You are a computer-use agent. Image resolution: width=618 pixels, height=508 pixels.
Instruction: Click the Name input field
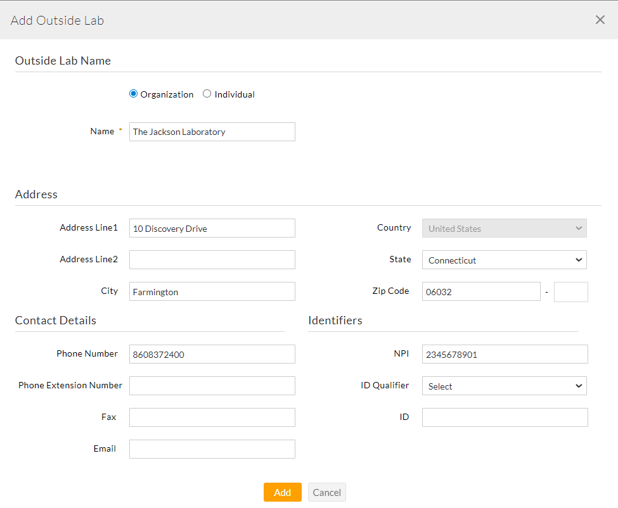212,132
